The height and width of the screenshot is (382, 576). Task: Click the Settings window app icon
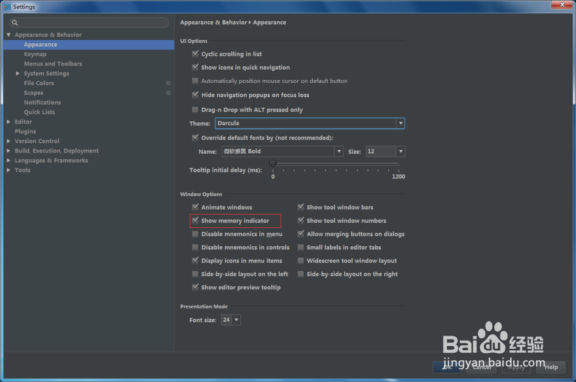point(7,6)
